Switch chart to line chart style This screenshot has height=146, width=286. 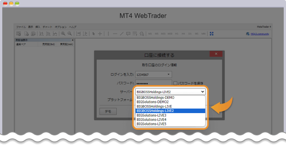[55, 34]
